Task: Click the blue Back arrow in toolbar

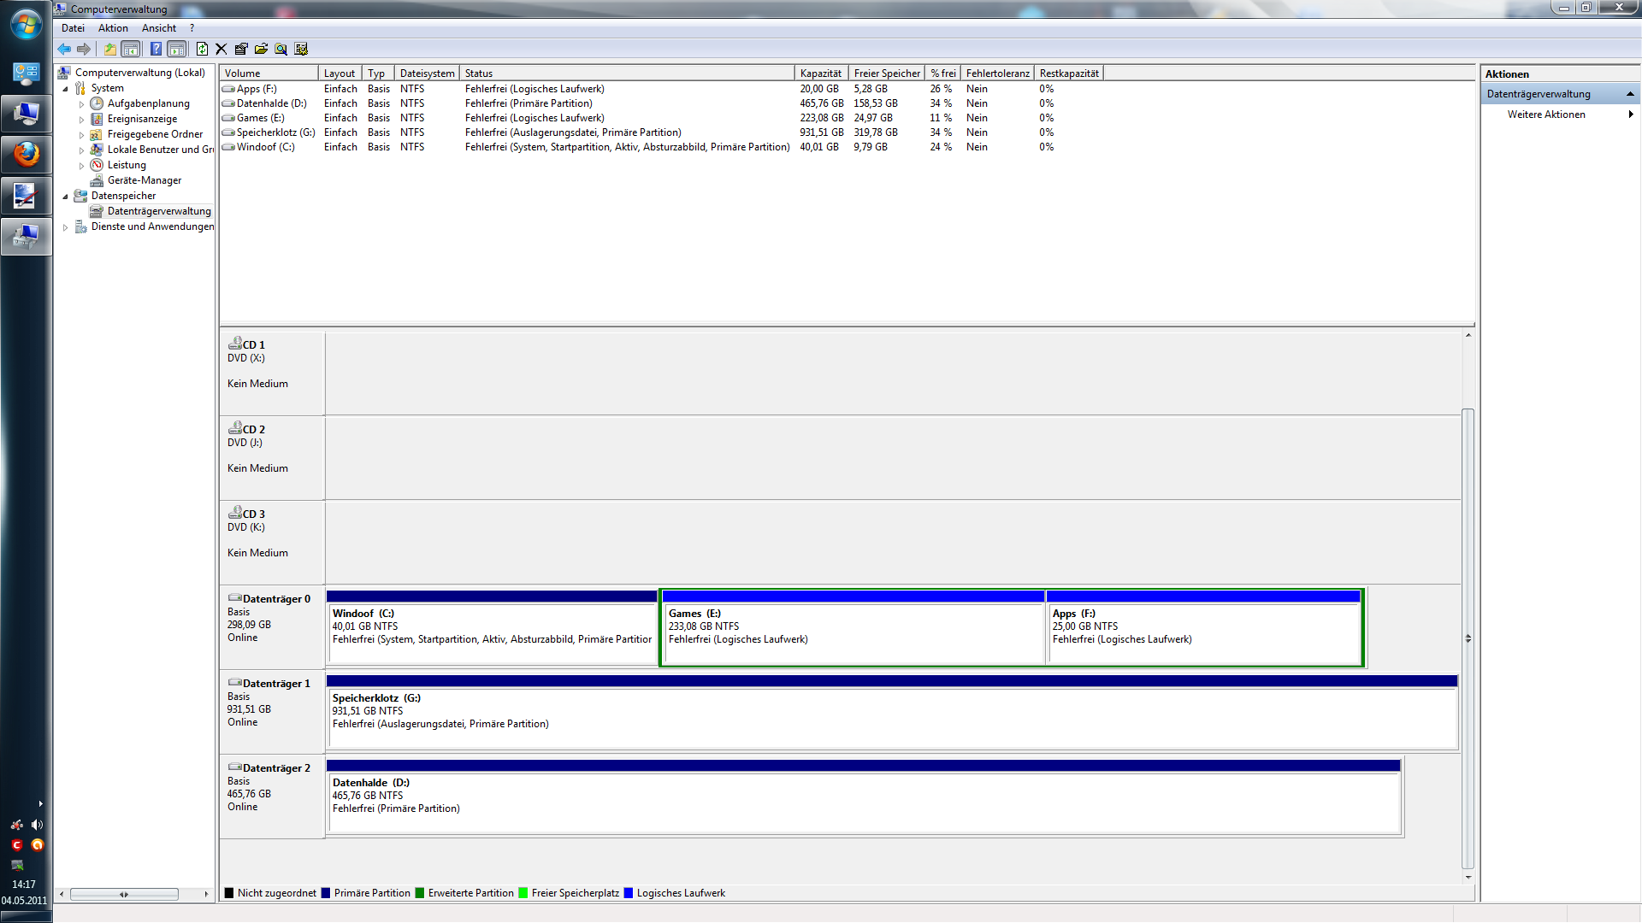Action: click(64, 50)
